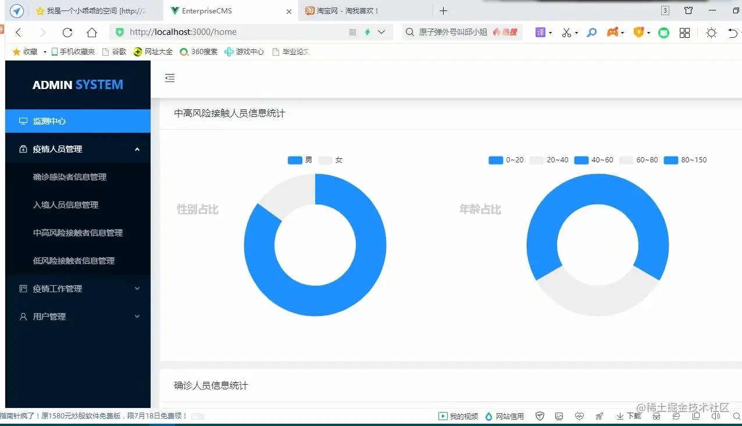Toggle the 女 legend in gender chart

[331, 160]
